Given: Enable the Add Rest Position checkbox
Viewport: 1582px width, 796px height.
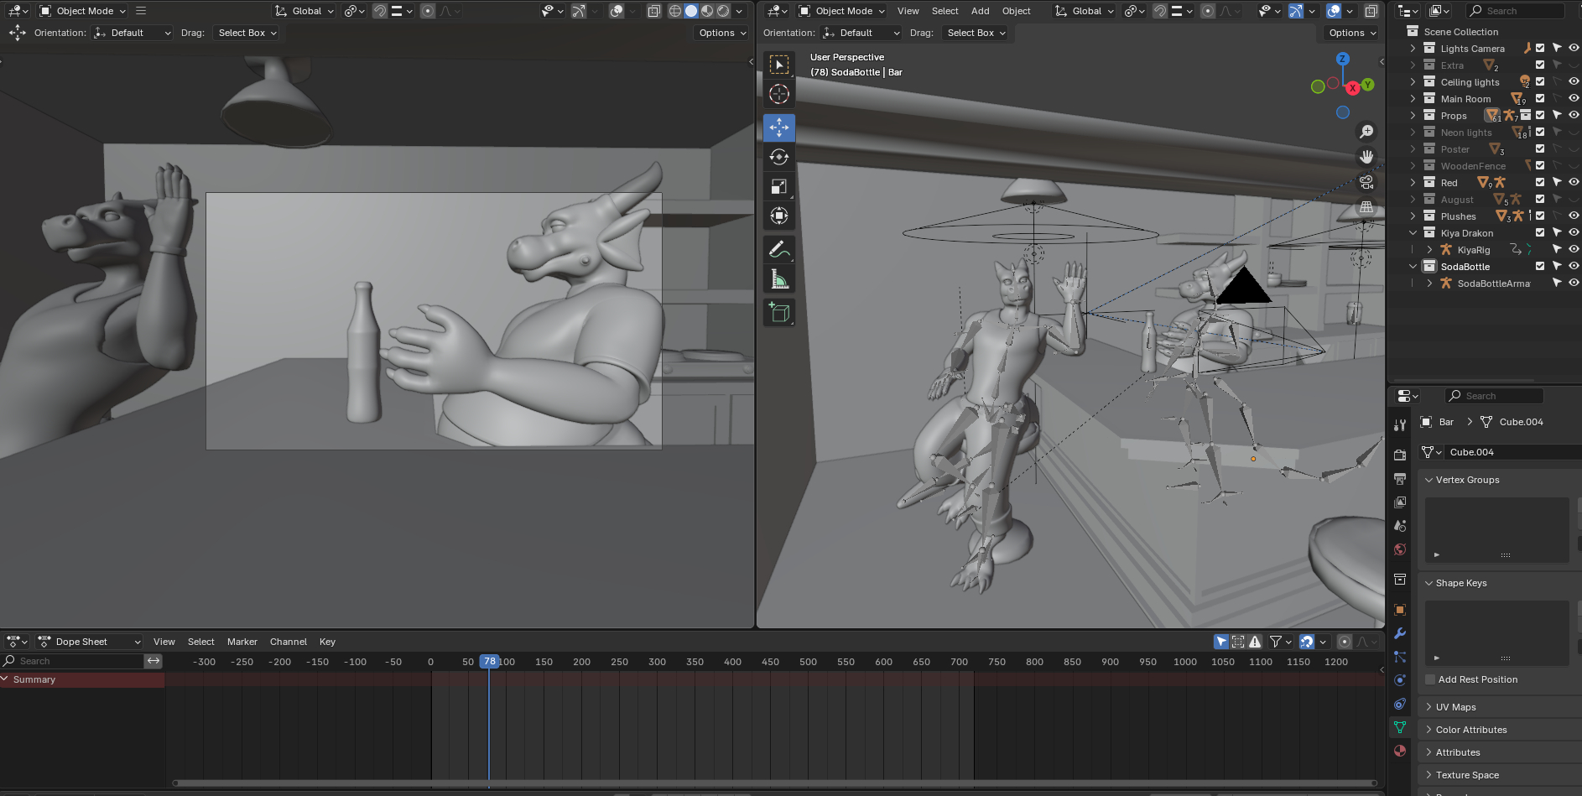Looking at the screenshot, I should click(x=1430, y=679).
